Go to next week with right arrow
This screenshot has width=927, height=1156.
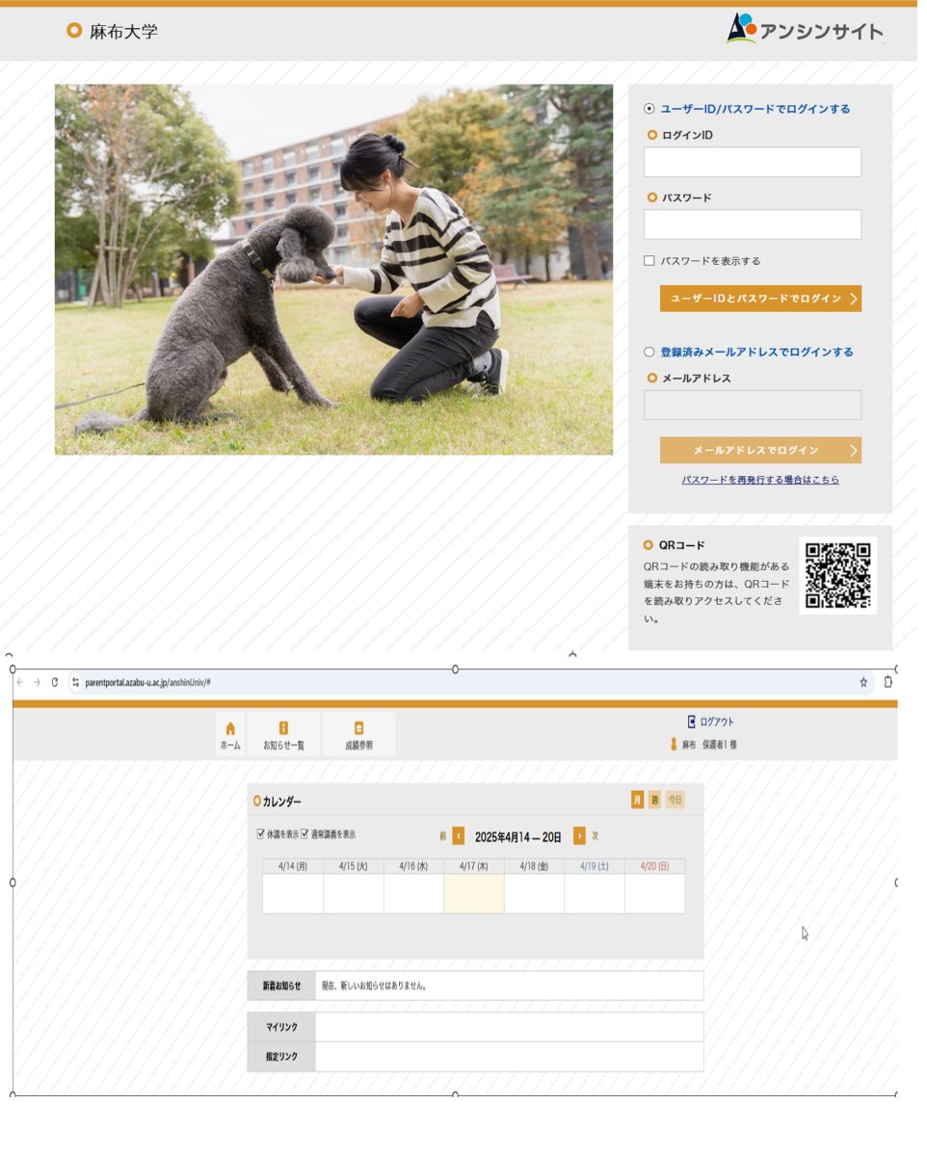579,836
